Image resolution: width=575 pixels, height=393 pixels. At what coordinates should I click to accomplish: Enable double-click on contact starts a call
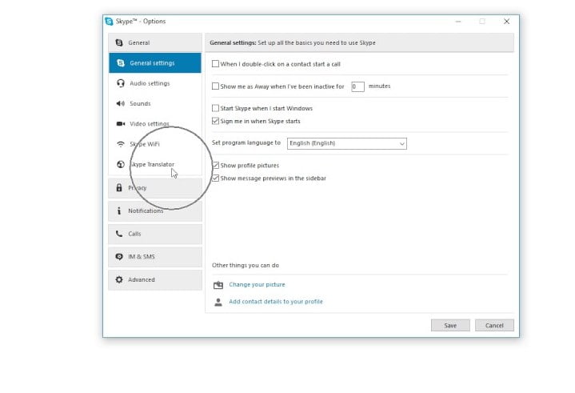click(x=215, y=64)
